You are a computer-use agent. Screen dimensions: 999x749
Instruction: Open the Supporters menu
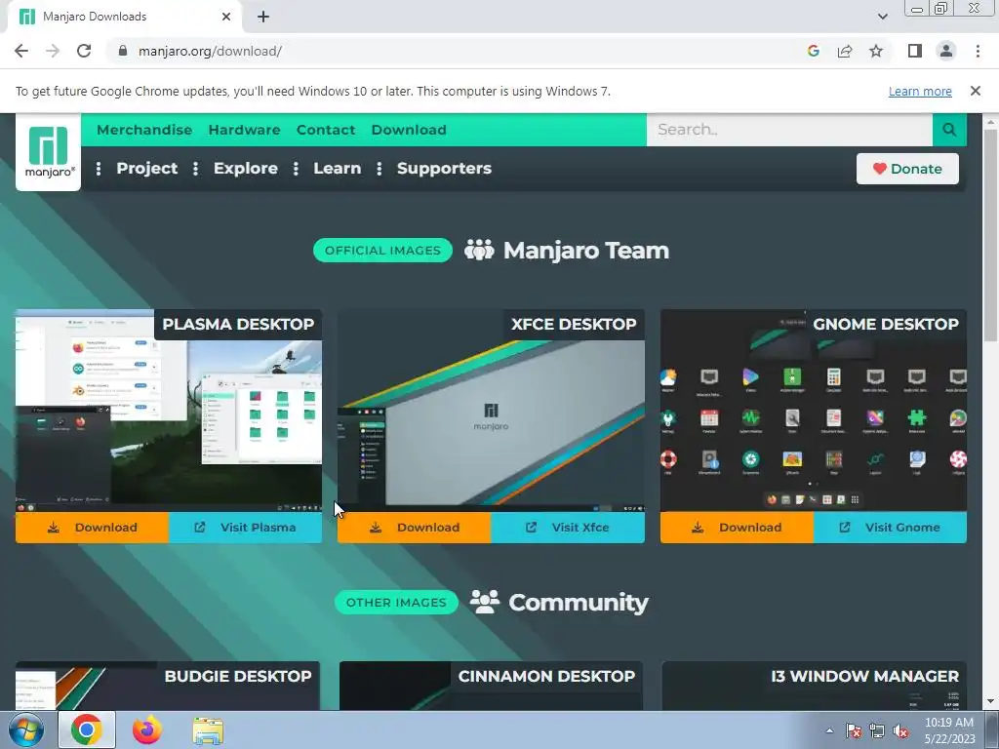pos(444,168)
